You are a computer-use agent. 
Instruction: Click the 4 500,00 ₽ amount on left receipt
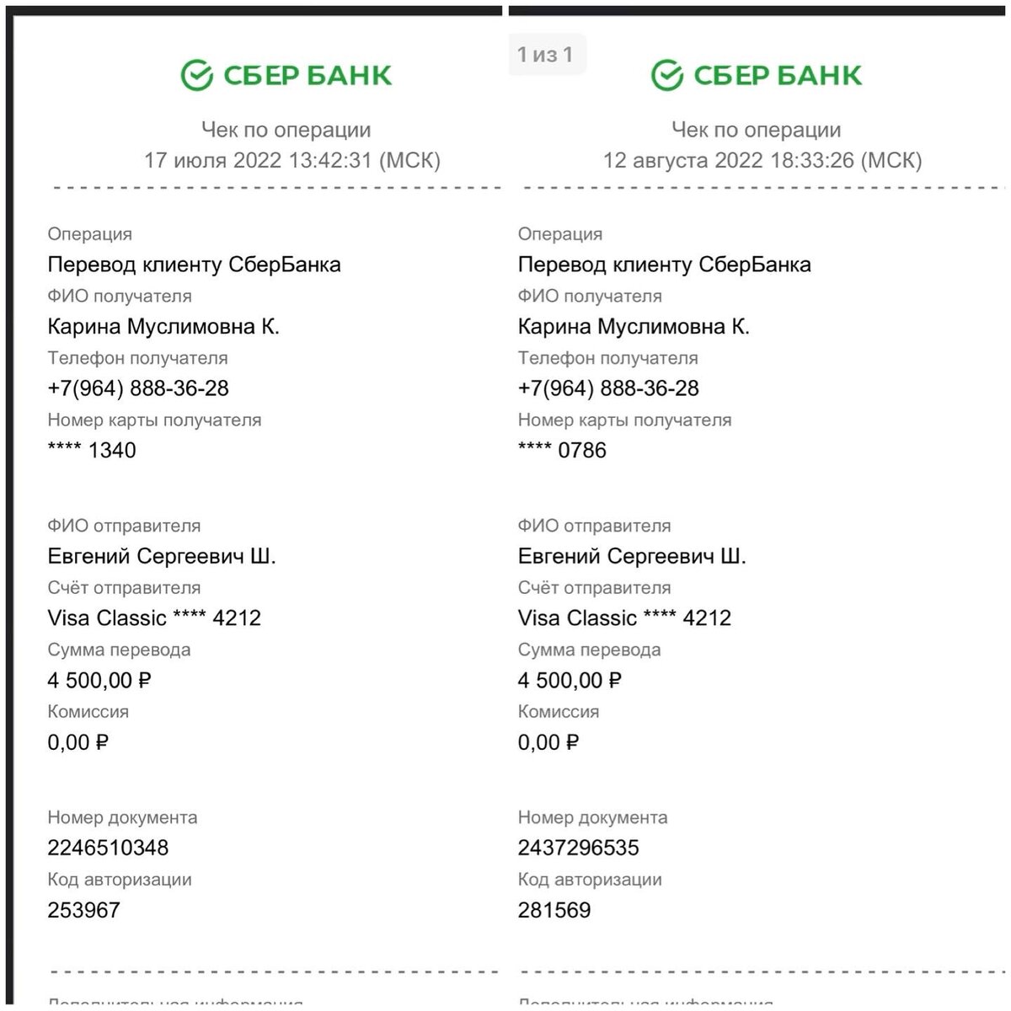tap(99, 680)
